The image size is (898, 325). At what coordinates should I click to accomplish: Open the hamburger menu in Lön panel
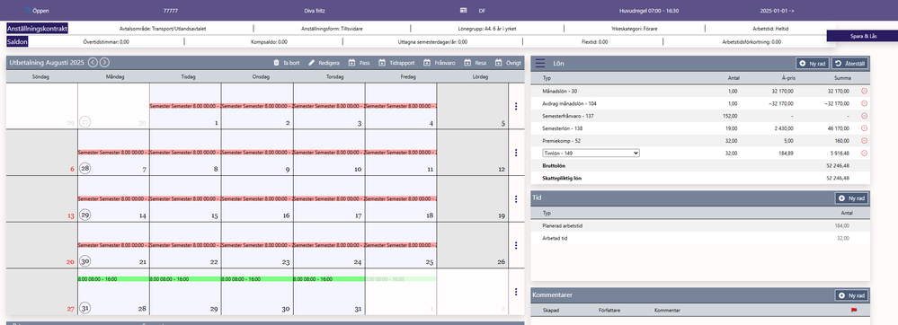coord(540,64)
